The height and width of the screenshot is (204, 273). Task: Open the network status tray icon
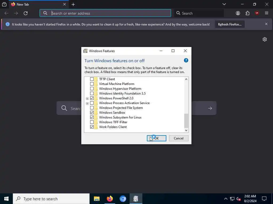pos(232,199)
